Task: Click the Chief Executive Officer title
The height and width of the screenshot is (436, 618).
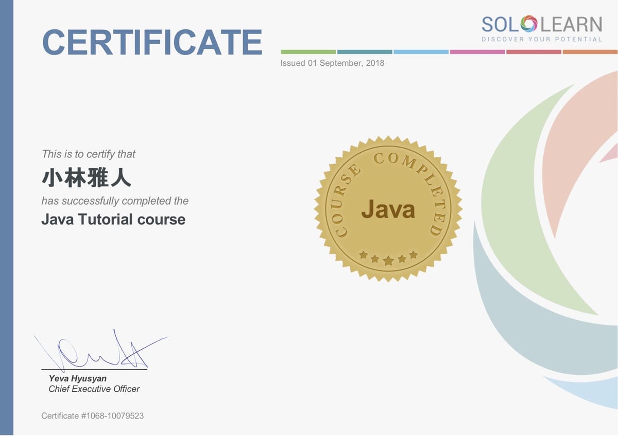Action: (94, 389)
